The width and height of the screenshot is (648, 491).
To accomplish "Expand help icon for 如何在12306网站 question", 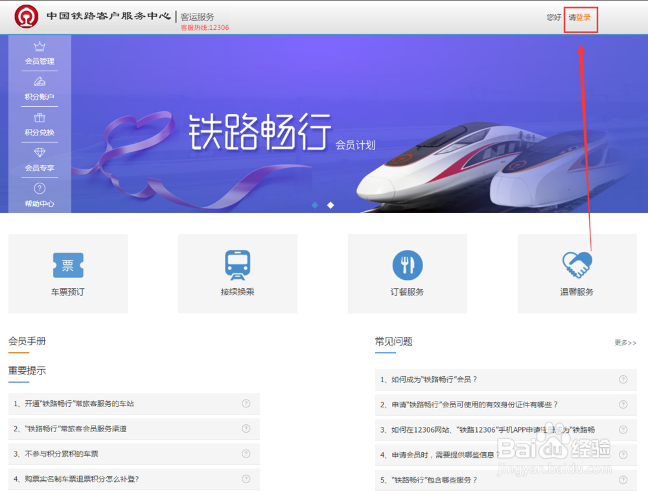I will 623,430.
